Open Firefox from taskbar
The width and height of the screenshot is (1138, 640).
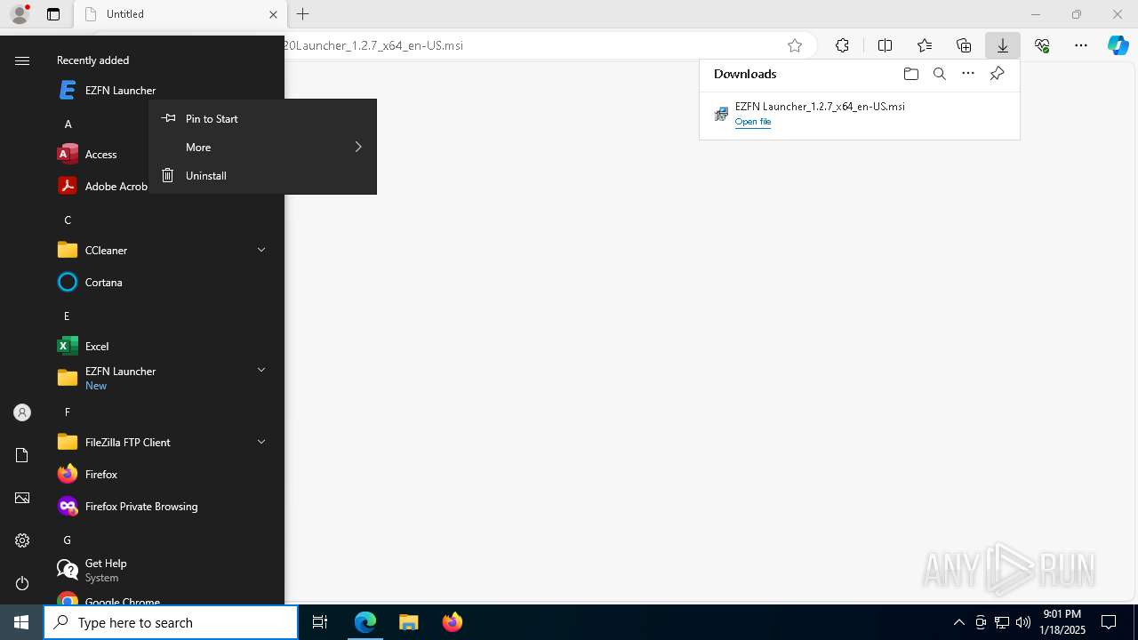(x=453, y=622)
